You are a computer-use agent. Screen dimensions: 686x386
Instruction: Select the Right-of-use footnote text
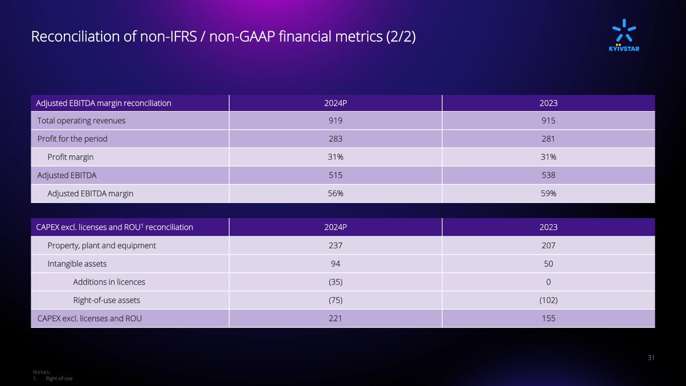tap(59, 378)
